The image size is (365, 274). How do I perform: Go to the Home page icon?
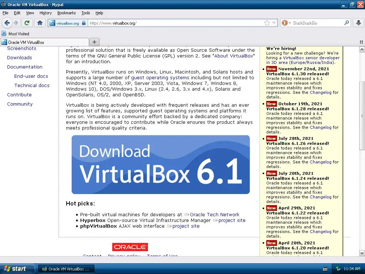click(40, 23)
